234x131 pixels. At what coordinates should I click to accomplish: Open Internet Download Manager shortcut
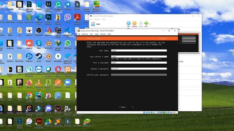pos(58,45)
